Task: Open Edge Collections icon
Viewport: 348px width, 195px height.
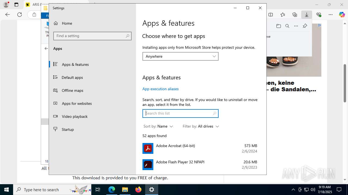Action: click(x=295, y=15)
